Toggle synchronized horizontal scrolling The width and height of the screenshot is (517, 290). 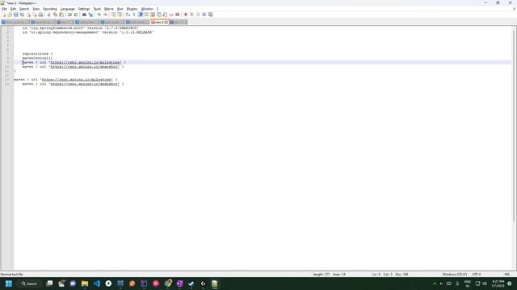(120, 14)
